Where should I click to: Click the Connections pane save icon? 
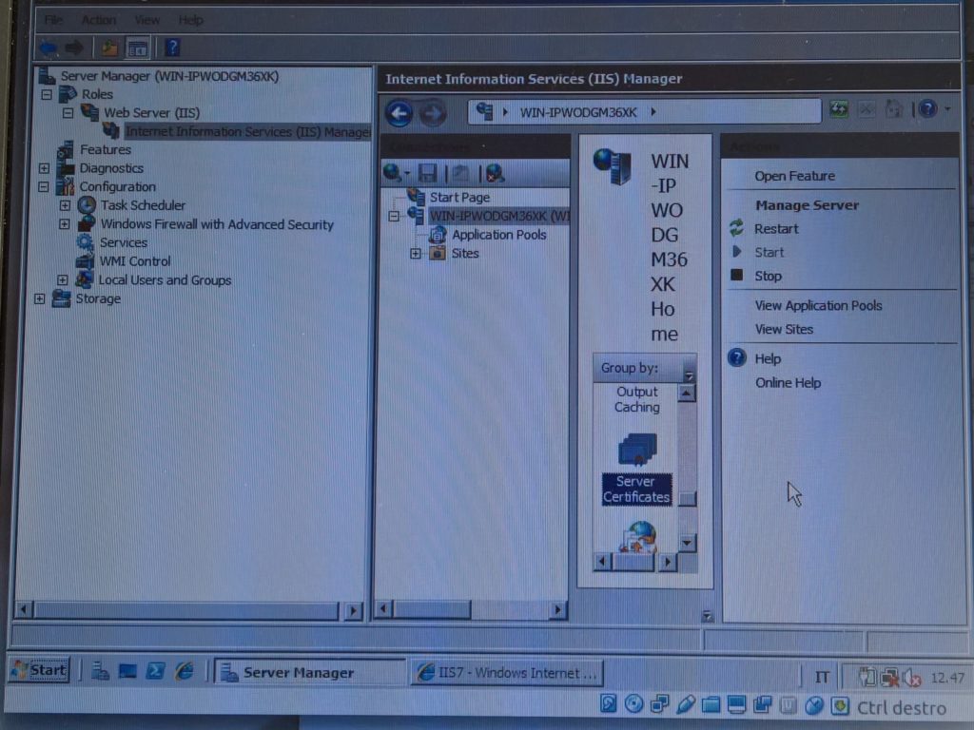click(428, 173)
